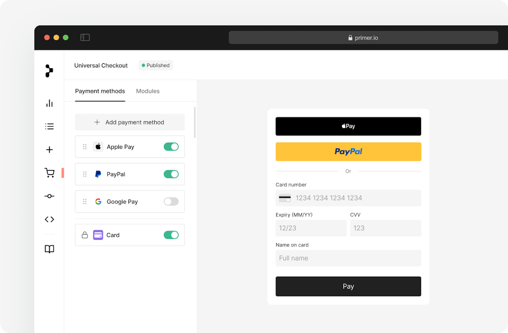This screenshot has height=333, width=508.
Task: Click the green maximize window button
Action: [66, 37]
